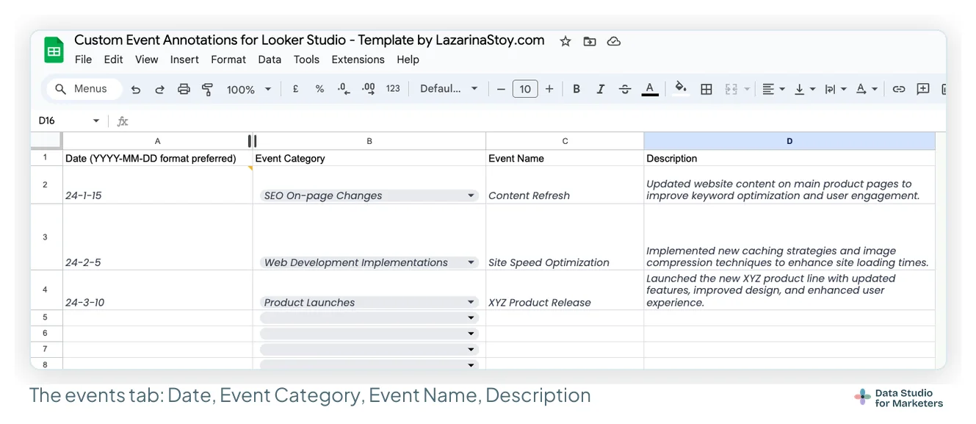This screenshot has height=424, width=976.
Task: Click the document title text
Action: [309, 40]
